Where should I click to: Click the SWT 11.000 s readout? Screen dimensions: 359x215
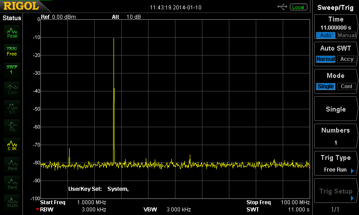click(278, 210)
